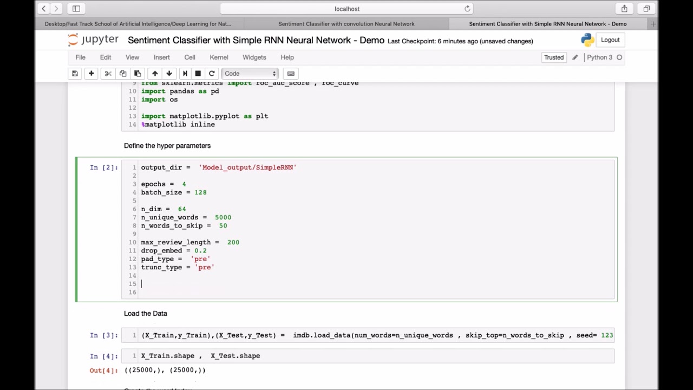Paste cells below icon
This screenshot has width=693, height=390.
(x=138, y=74)
